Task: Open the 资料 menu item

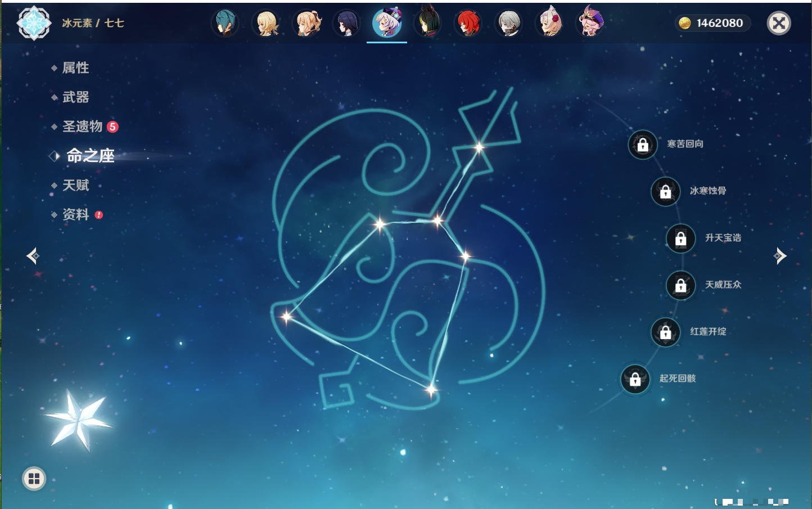Action: (x=75, y=214)
